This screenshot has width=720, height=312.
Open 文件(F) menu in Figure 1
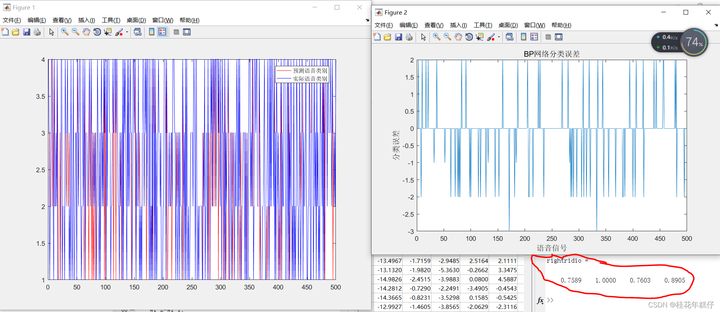click(x=12, y=20)
